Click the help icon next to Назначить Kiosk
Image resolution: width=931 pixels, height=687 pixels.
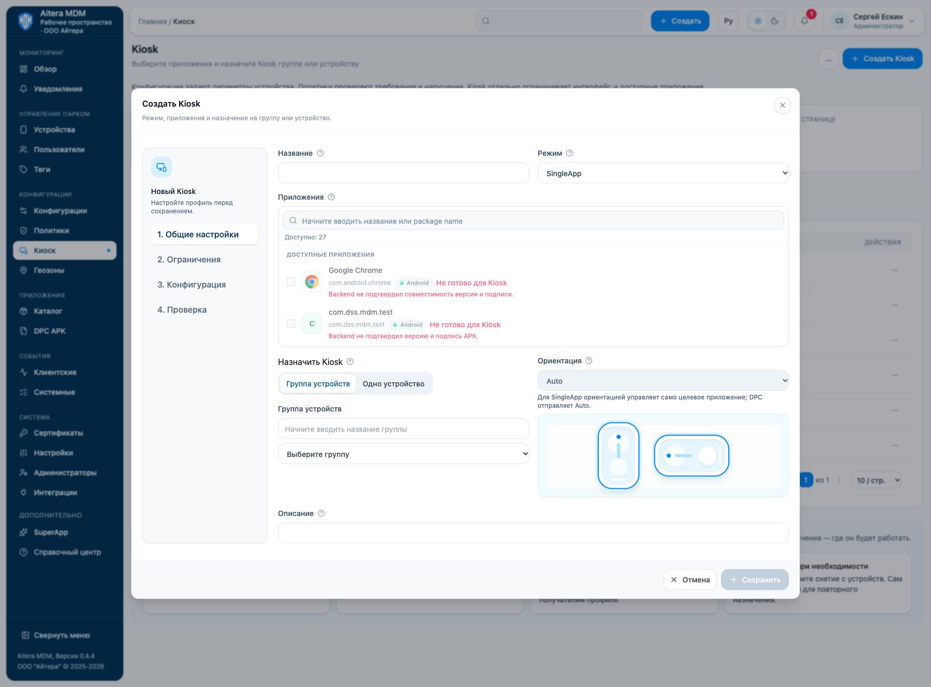pyautogui.click(x=351, y=362)
